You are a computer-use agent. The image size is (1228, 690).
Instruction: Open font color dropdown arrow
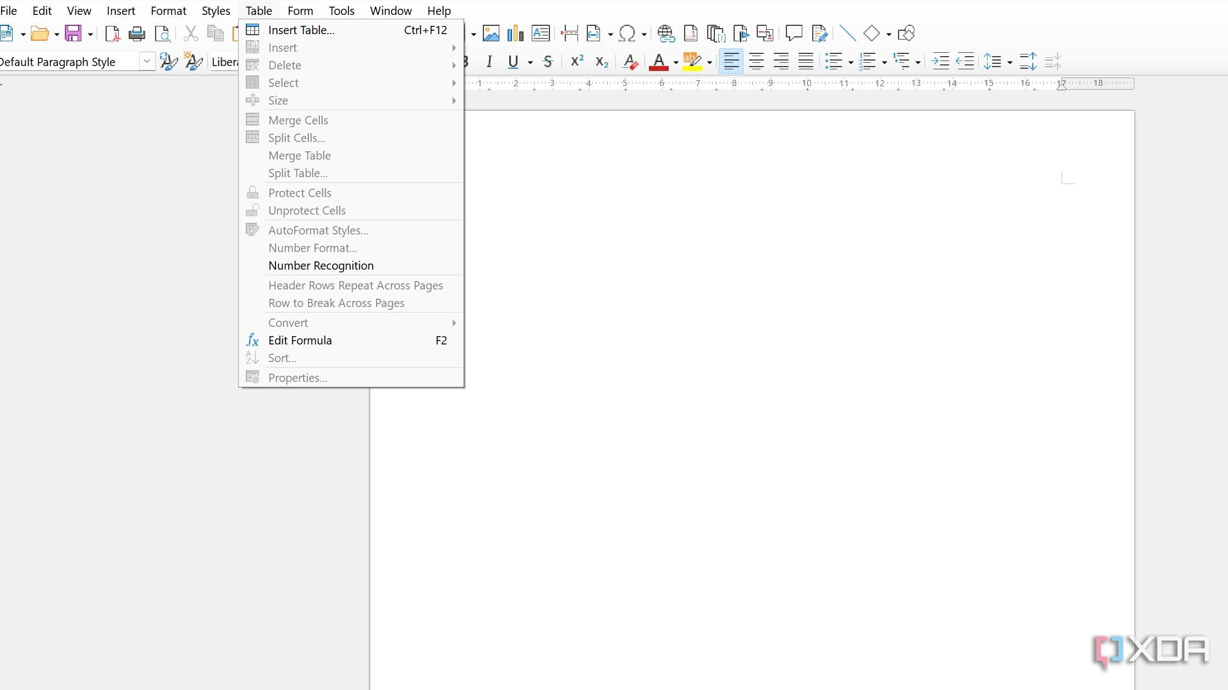[676, 62]
